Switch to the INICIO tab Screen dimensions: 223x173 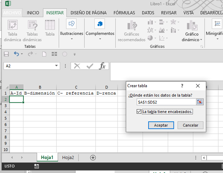coord(33,13)
